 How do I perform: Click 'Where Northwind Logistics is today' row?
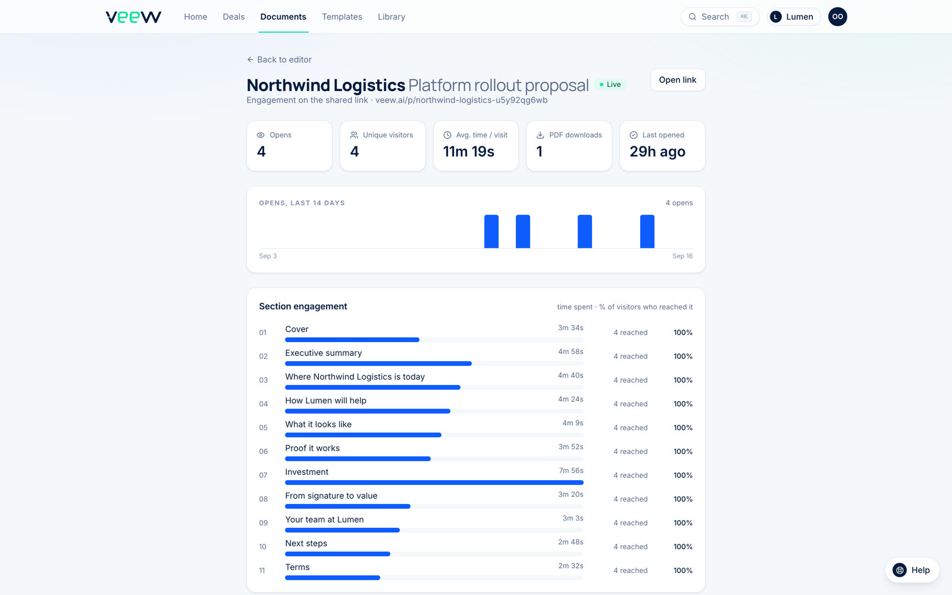pos(476,380)
